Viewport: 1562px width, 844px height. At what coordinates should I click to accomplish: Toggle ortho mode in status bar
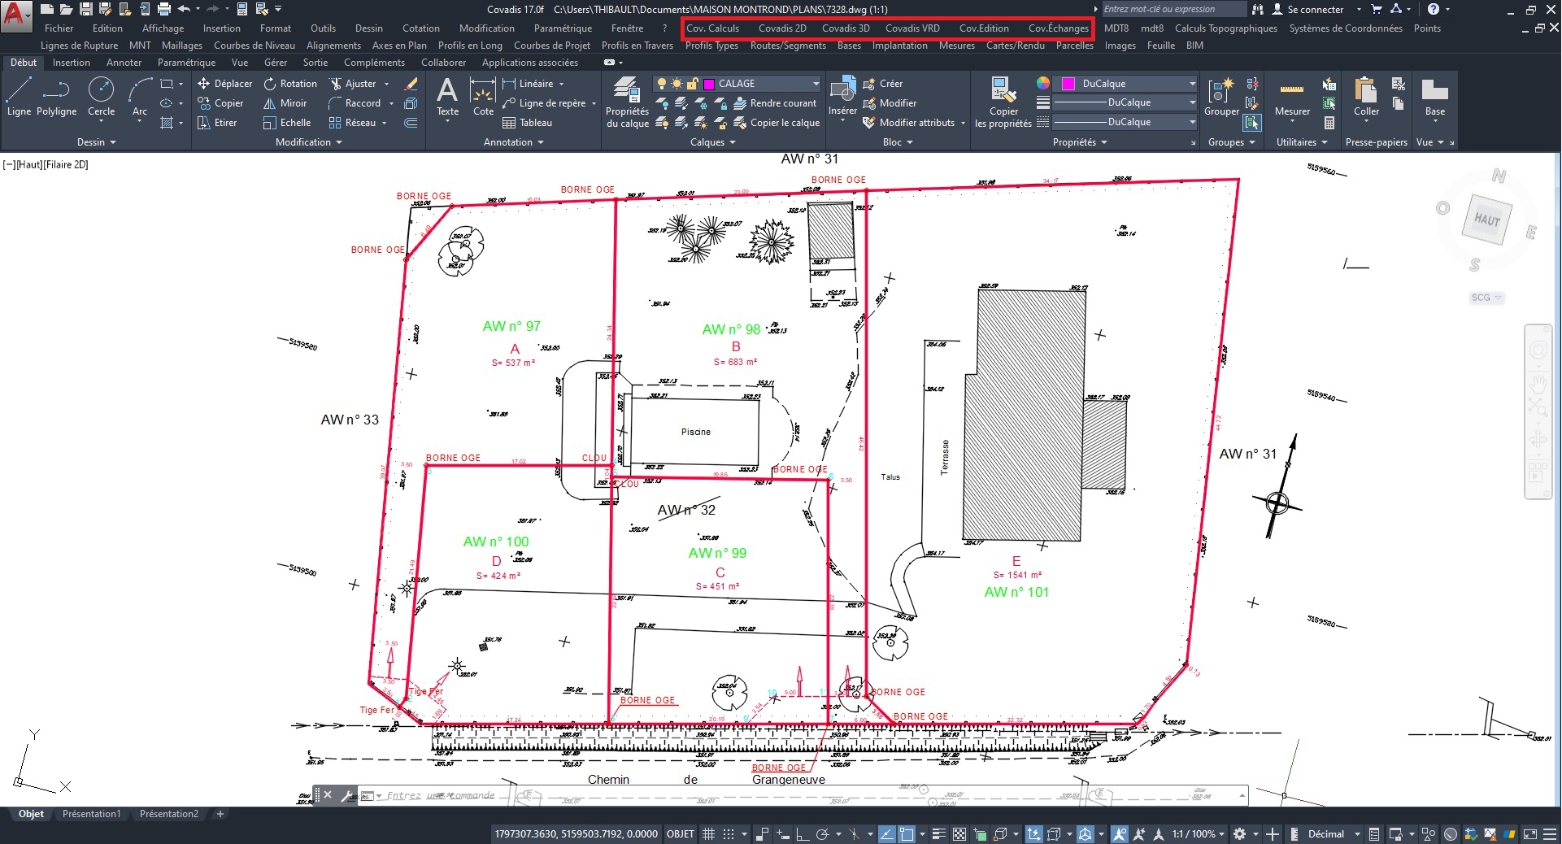tap(802, 834)
